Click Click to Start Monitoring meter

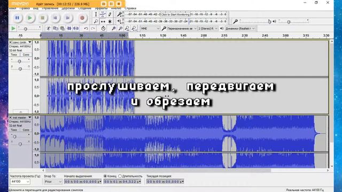tap(175, 14)
